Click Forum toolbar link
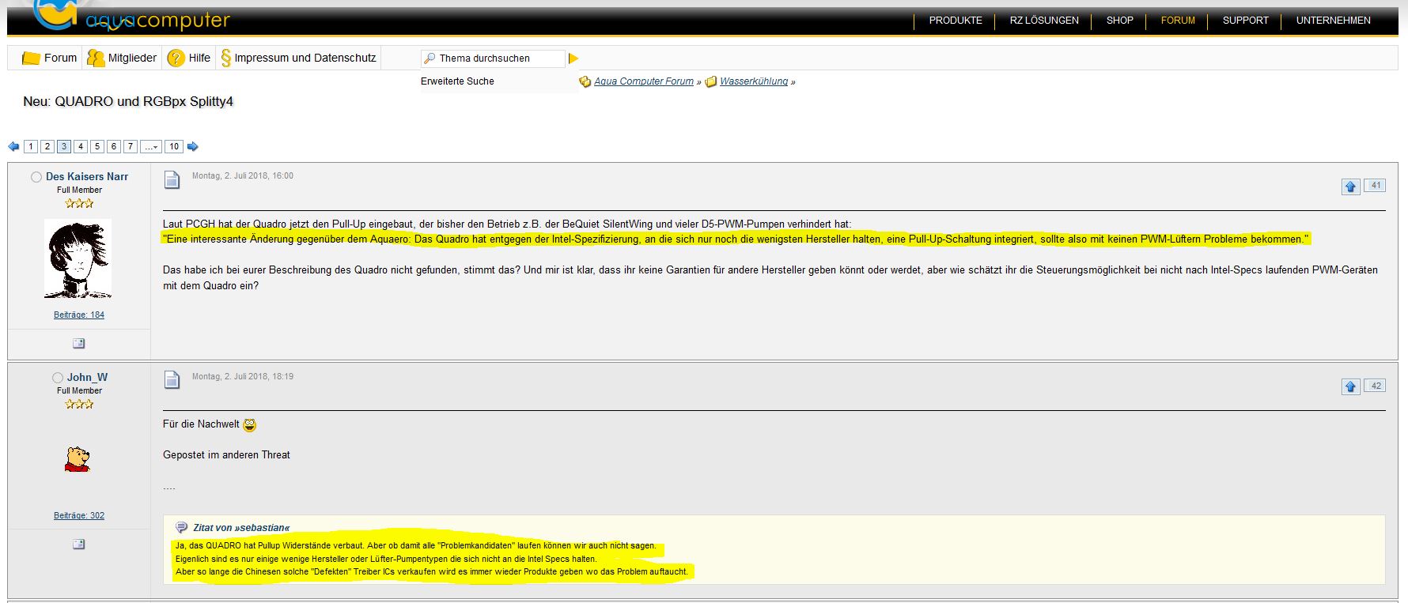 tap(60, 58)
